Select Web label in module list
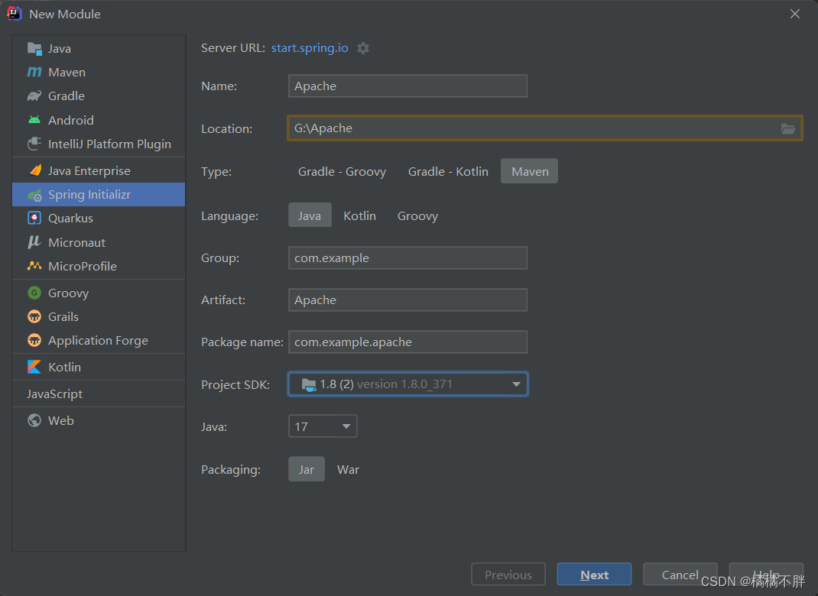 click(61, 420)
